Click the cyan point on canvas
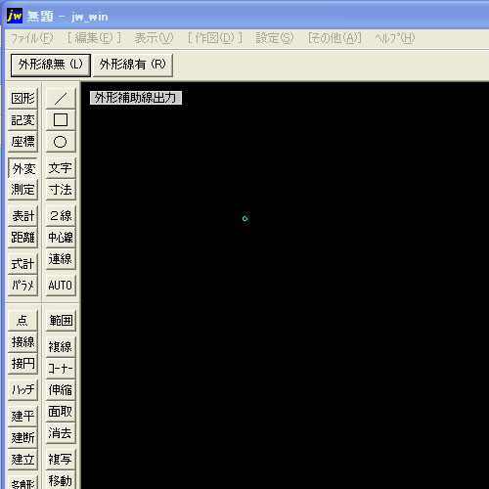The width and height of the screenshot is (489, 489). pyautogui.click(x=244, y=219)
